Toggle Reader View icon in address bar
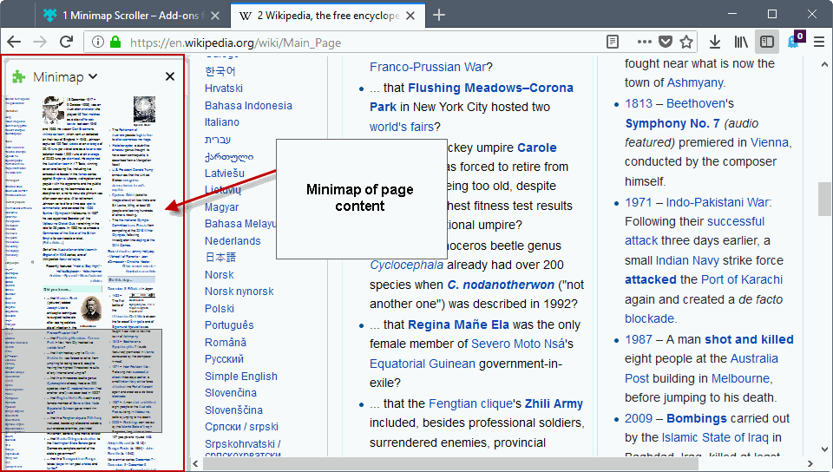Screen dimensions: 833x472 613,42
